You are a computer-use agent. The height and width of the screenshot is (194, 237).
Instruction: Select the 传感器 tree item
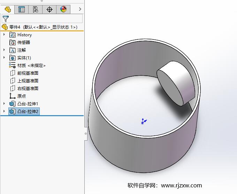[x=24, y=42]
